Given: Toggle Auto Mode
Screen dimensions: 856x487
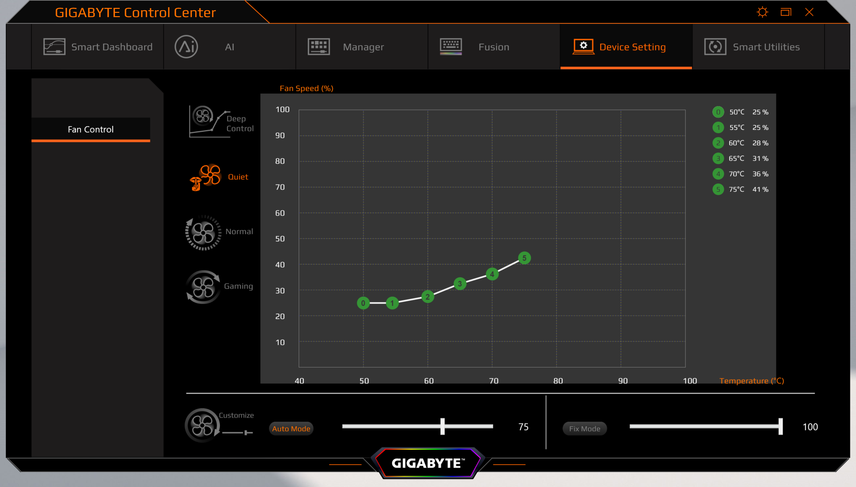Looking at the screenshot, I should point(291,428).
